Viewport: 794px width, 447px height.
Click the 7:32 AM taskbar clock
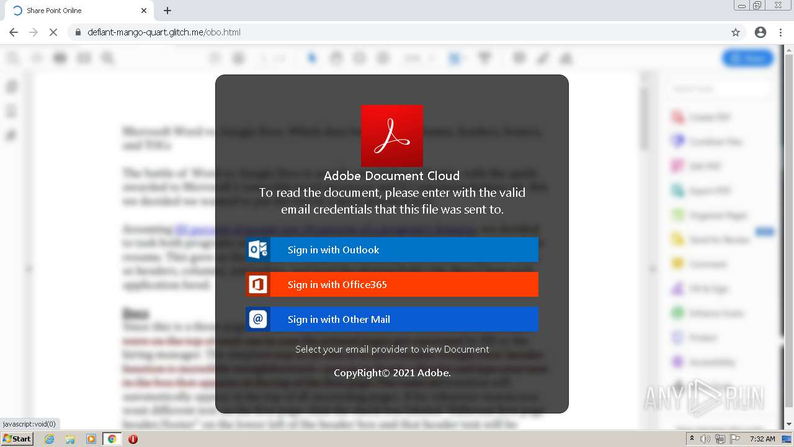click(762, 439)
